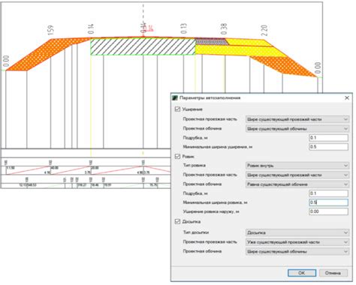This screenshot has height=285, width=356.
Task: Expand the Тип досыпки dropdown
Action: point(297,232)
